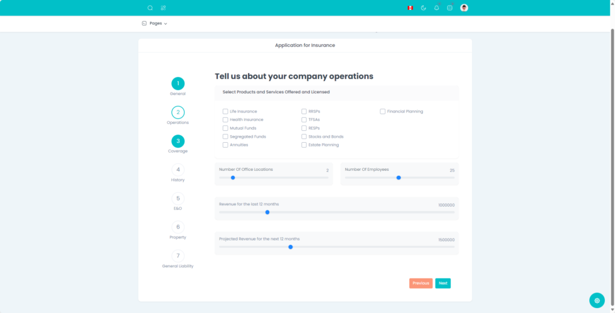
Task: Click the revenue value 1000000
Action: click(446, 205)
